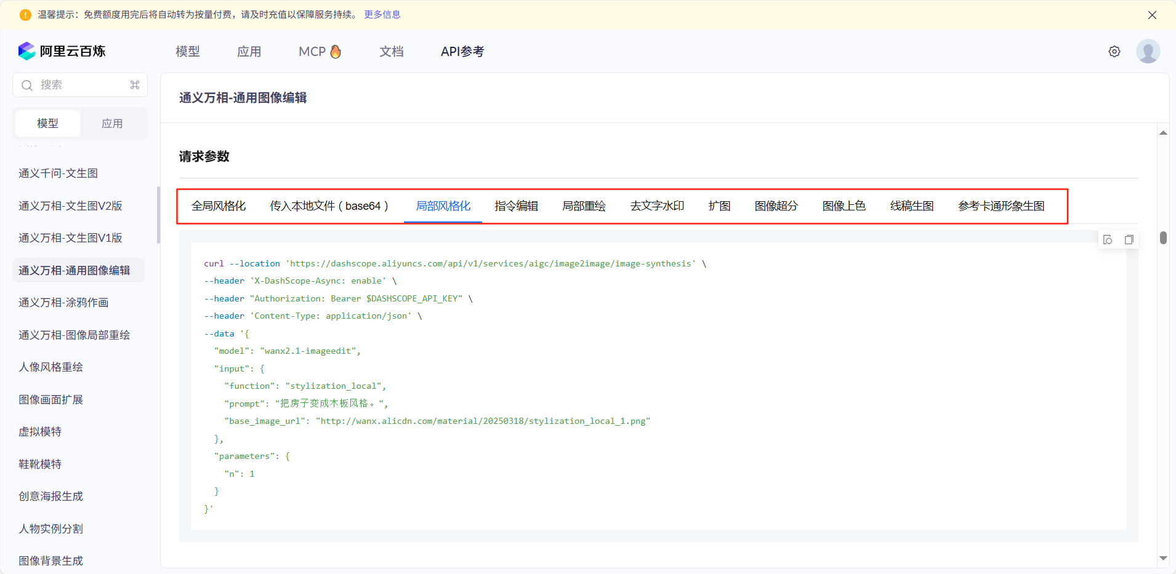Open the 参考卡通形象生图 tab
The width and height of the screenshot is (1176, 574).
pyautogui.click(x=1001, y=206)
